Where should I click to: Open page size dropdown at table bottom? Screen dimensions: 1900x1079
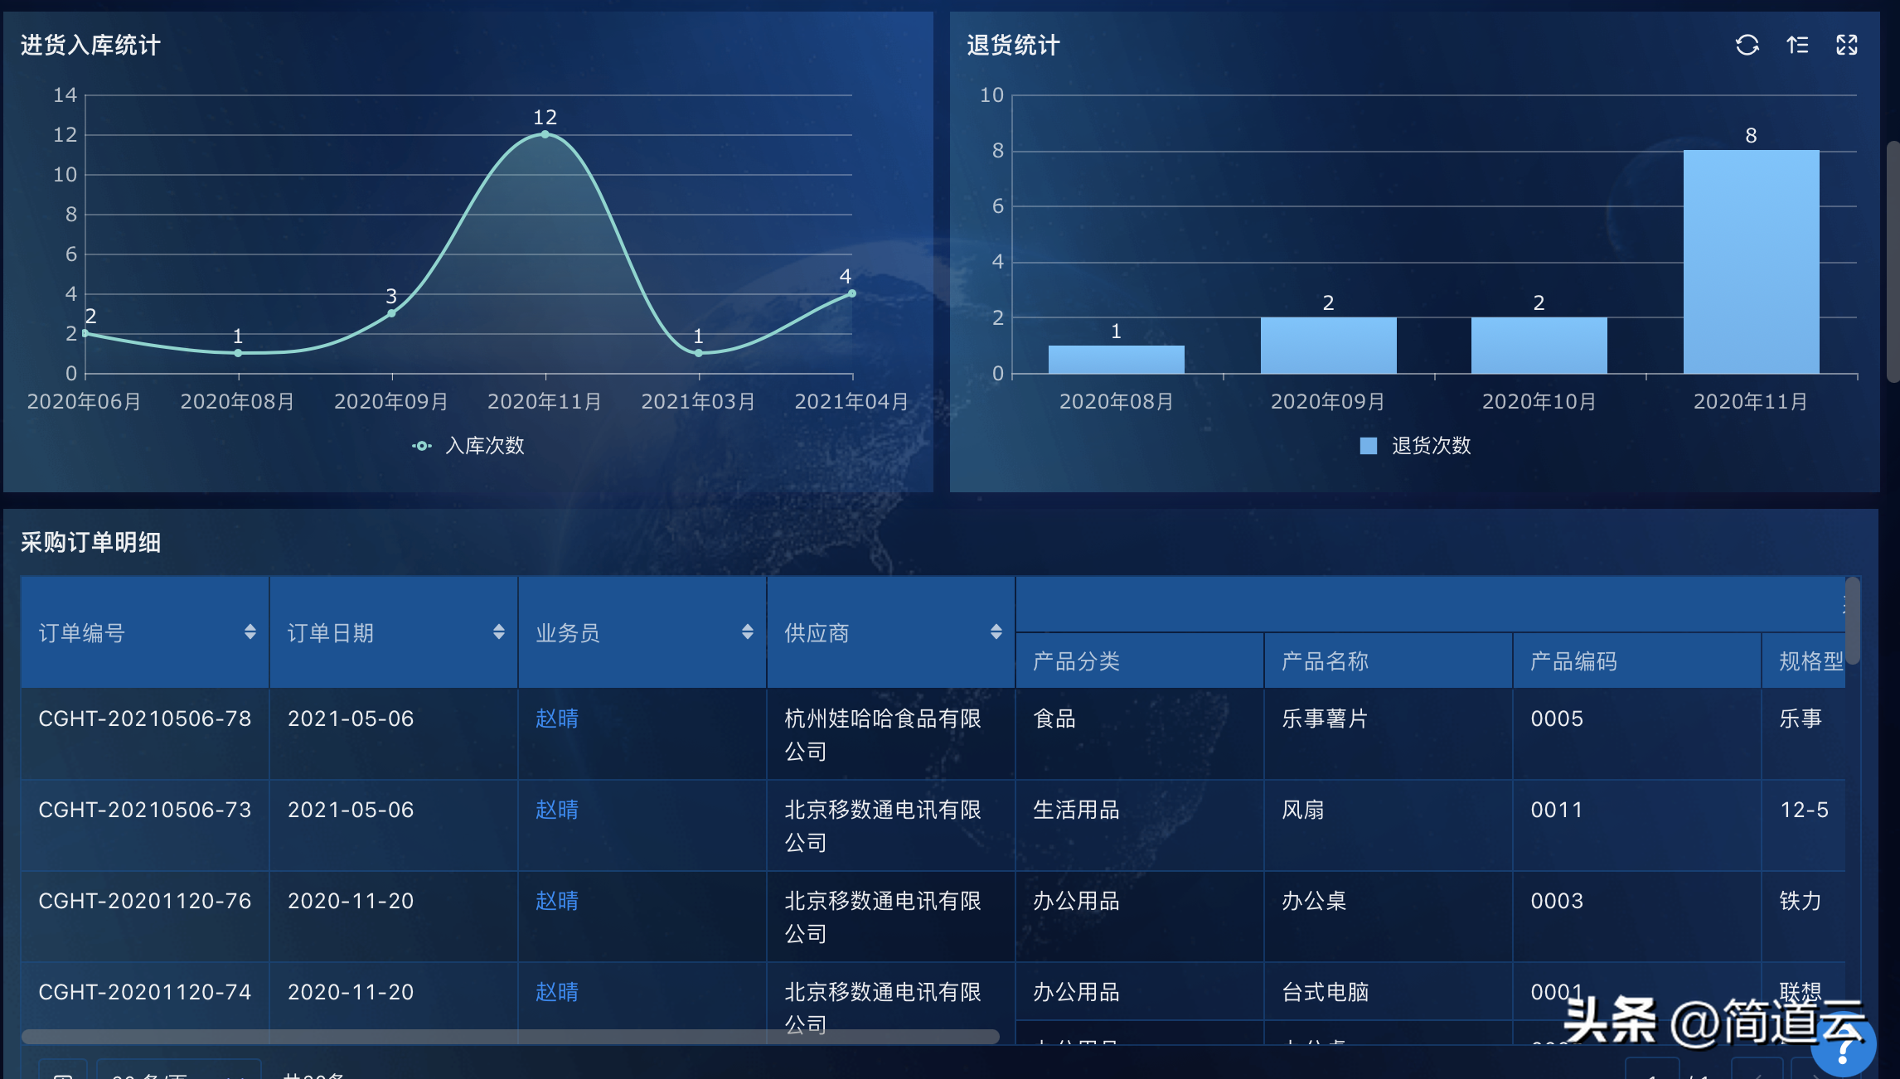coord(178,1071)
